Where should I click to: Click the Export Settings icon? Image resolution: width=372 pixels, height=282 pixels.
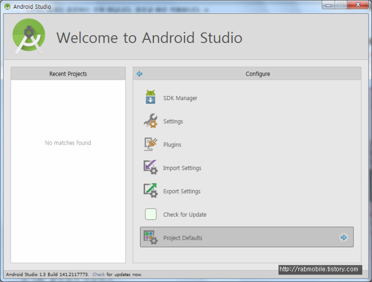tap(150, 191)
